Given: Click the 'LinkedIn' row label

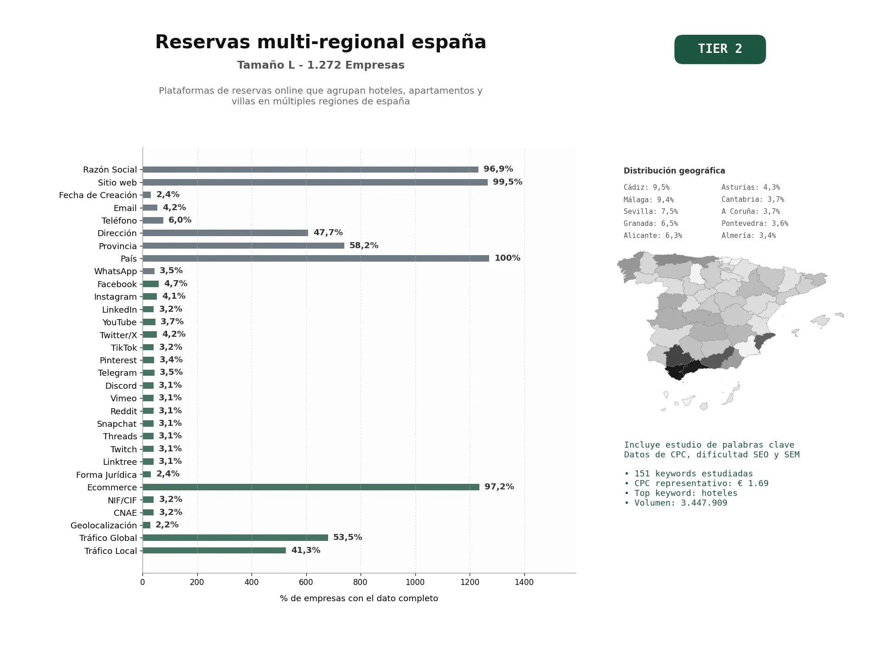Looking at the screenshot, I should coord(120,309).
